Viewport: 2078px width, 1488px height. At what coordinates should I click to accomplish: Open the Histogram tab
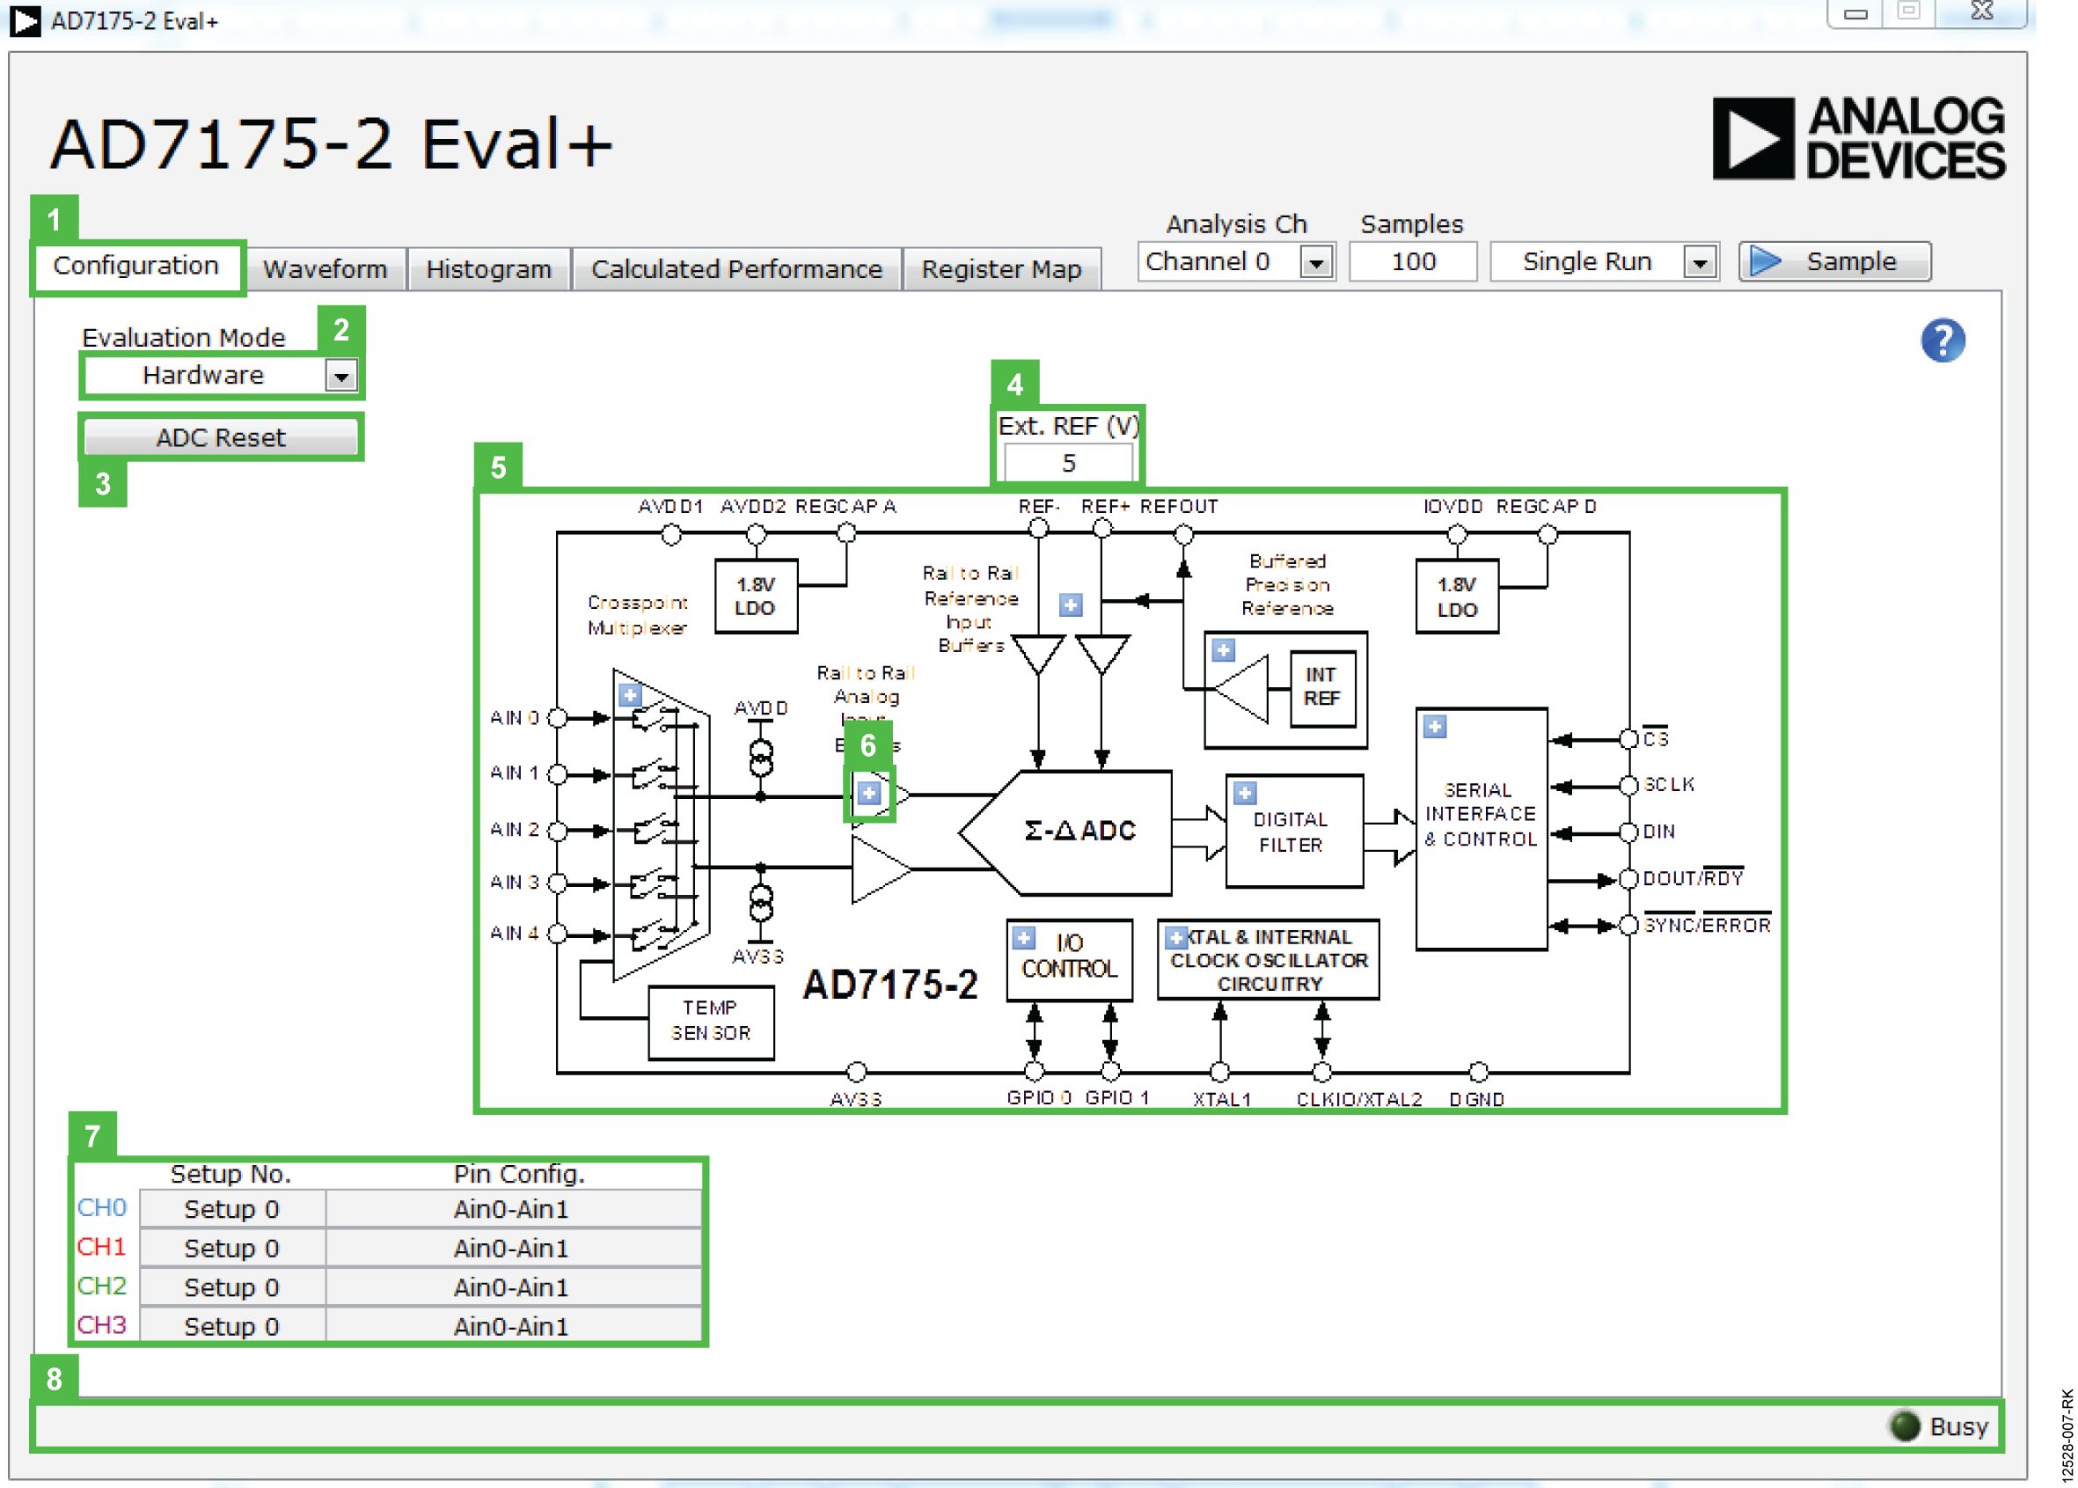tap(489, 269)
